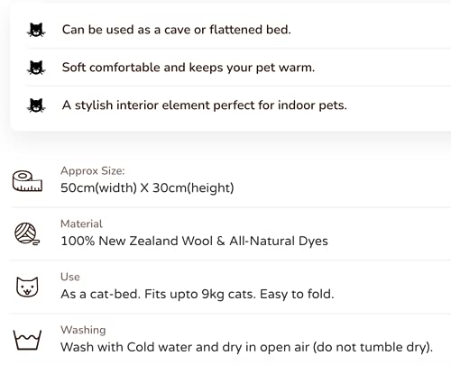
Task: Click the 'Easy to fold.' phrase
Action: (x=297, y=294)
